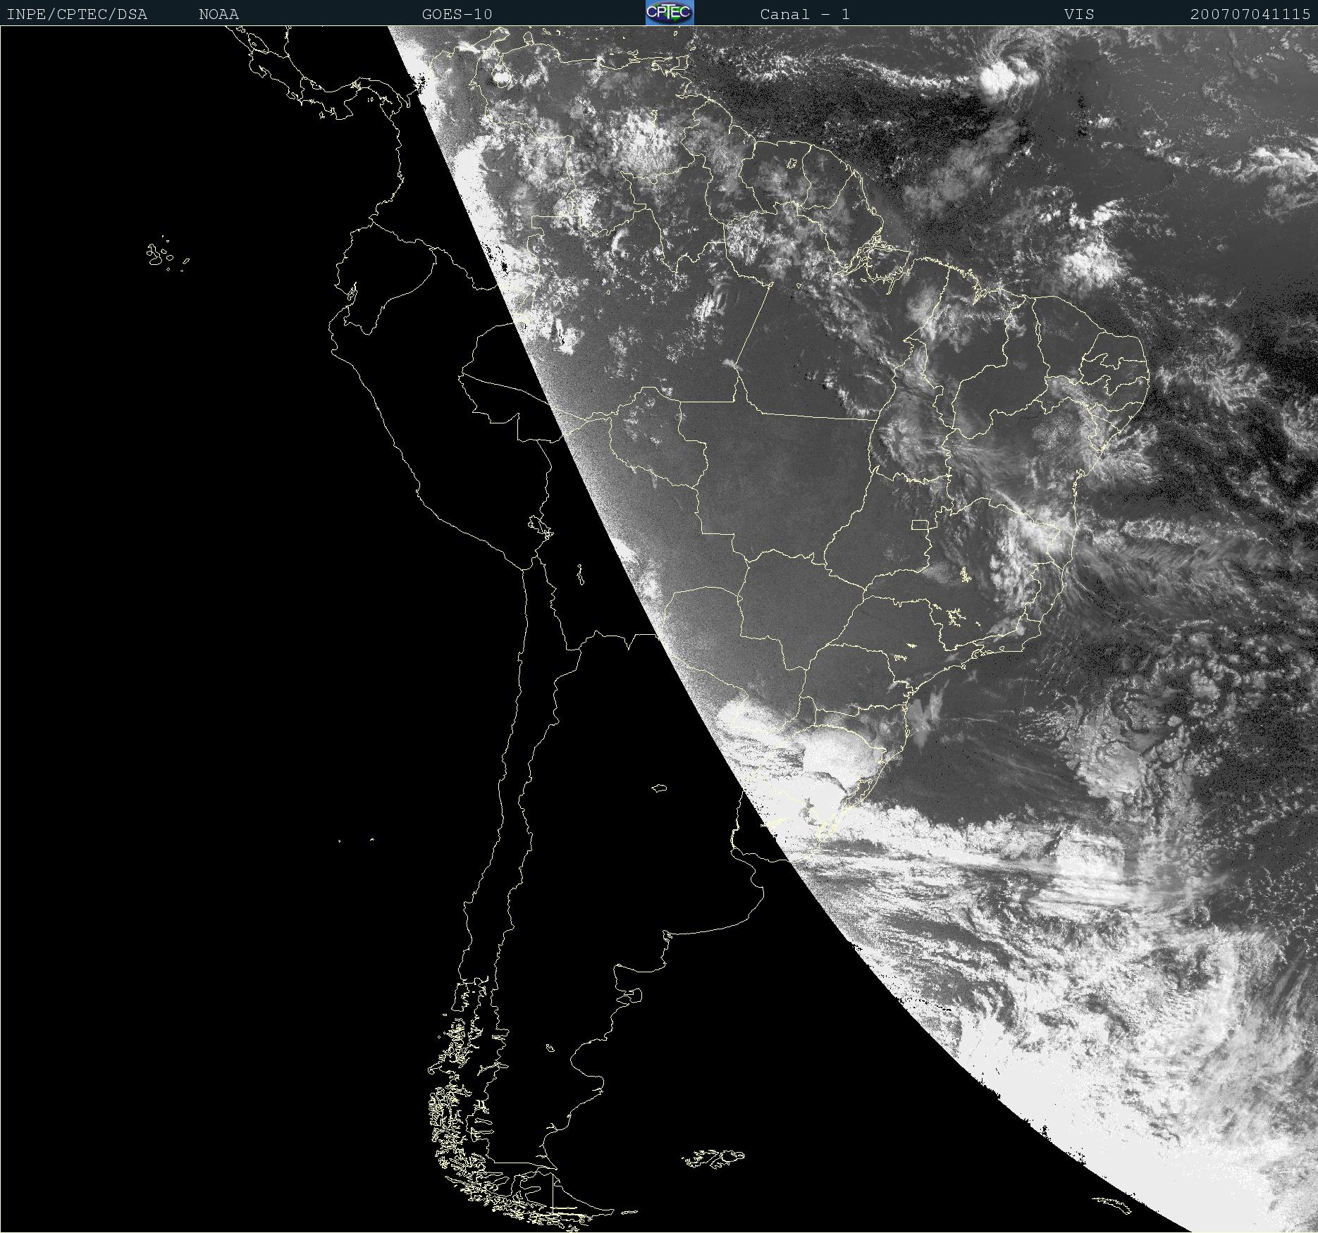Click the 200707041115 timestamp
The image size is (1318, 1233).
[x=1250, y=14]
